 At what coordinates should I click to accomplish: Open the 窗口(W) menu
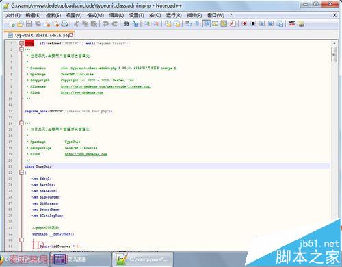(215, 15)
